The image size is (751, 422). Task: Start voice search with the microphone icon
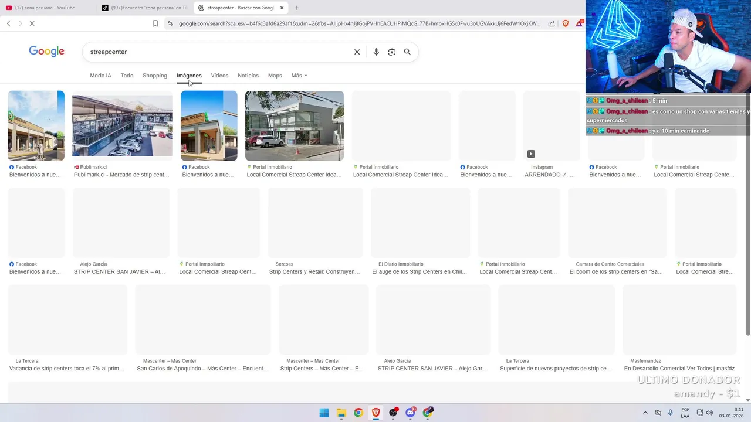click(x=376, y=52)
